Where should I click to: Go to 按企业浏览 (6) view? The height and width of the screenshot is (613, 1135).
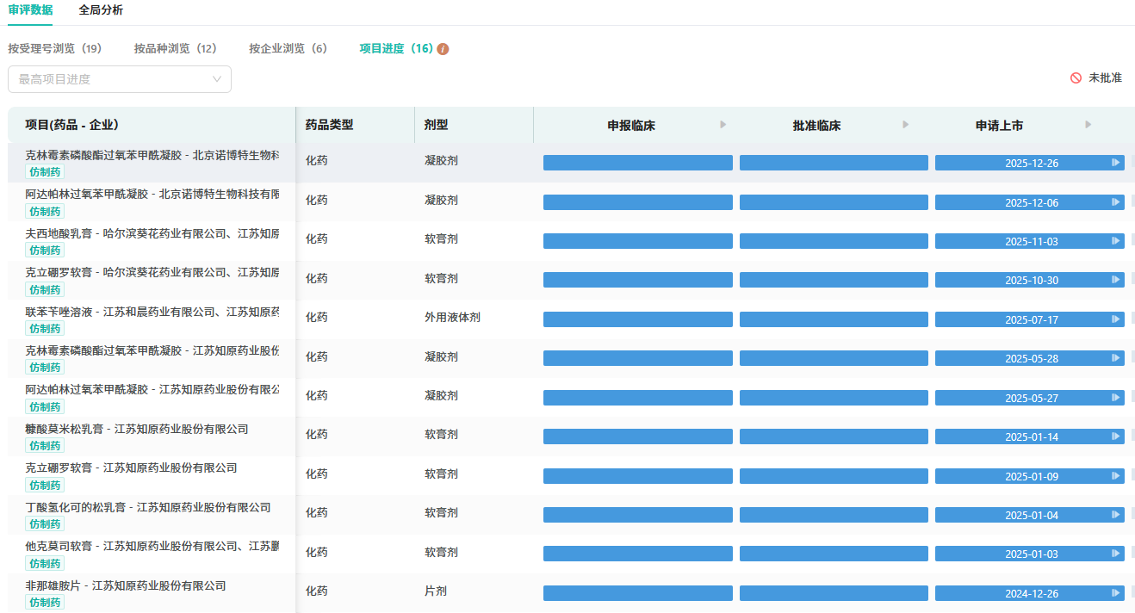coord(288,49)
